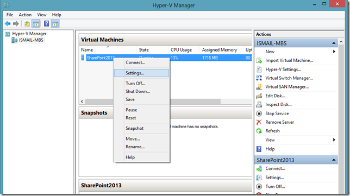The image size is (350, 196).
Task: Open the Help menu in menu bar
Action: tap(57, 15)
